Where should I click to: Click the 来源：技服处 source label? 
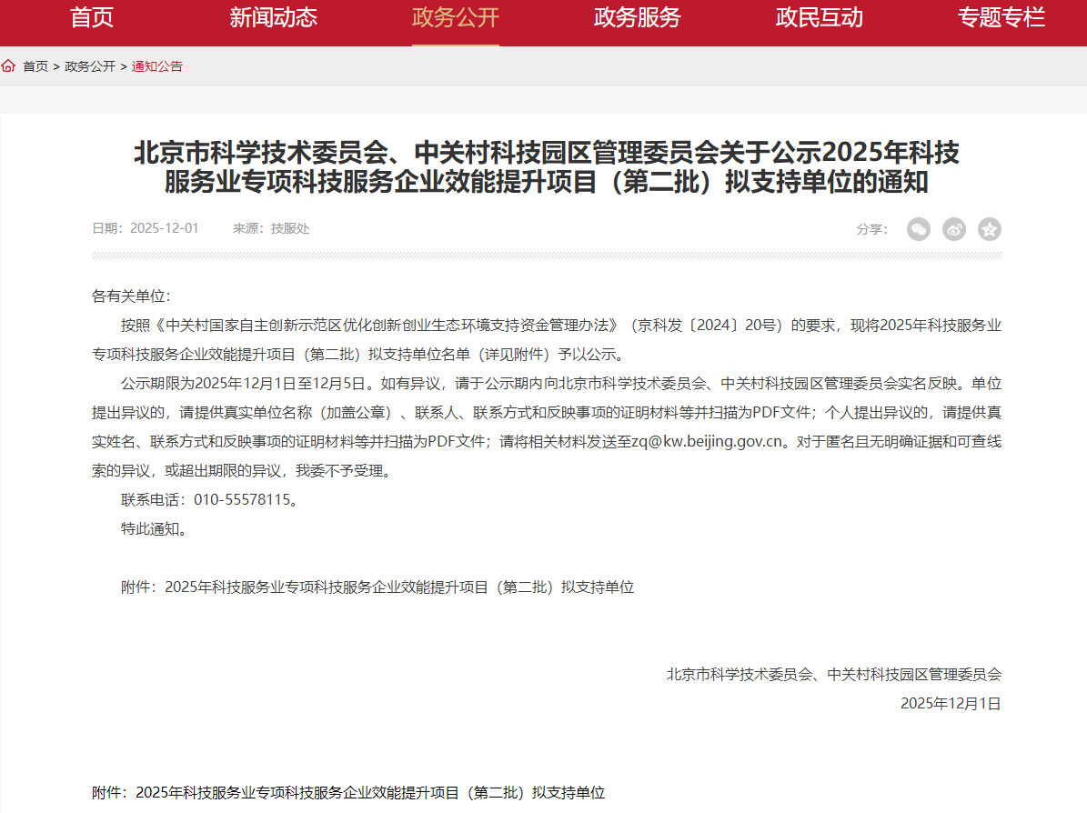tap(271, 228)
